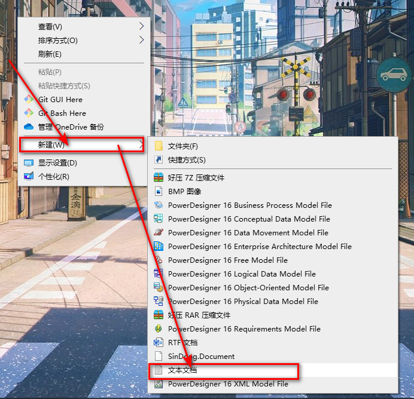This screenshot has width=414, height=399.
Task: Click the OneDrive cloud icon
Action: click(x=29, y=127)
